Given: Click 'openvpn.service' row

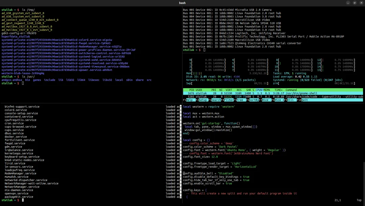Looking at the screenshot, I should point(17,194).
